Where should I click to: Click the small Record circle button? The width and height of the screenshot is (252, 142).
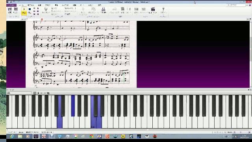click(34, 8)
